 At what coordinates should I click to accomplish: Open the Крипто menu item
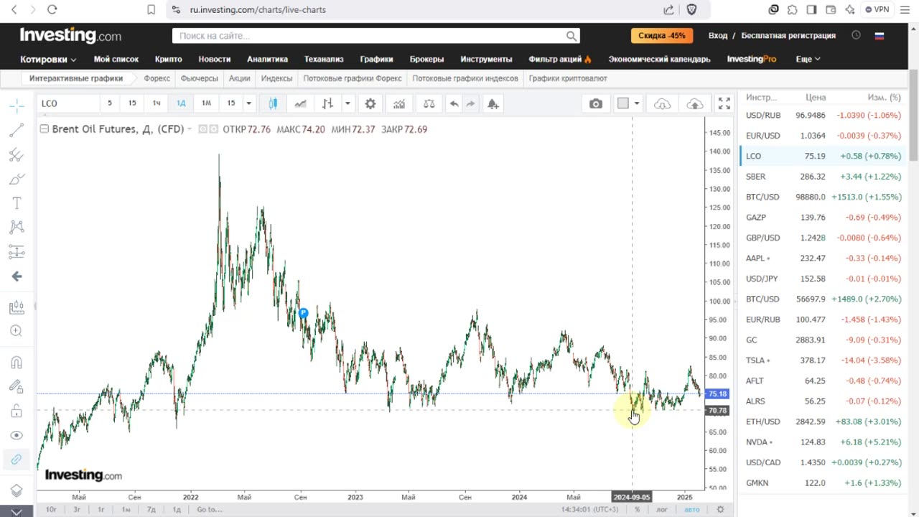(168, 59)
